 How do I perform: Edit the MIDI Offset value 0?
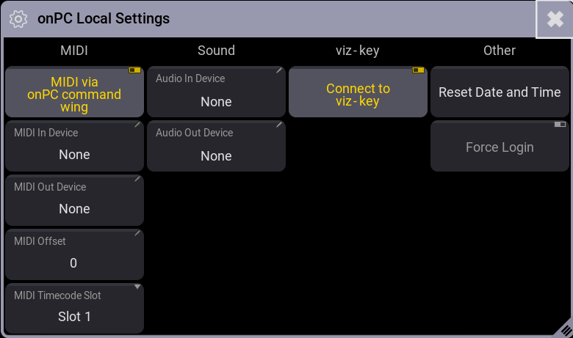[73, 263]
